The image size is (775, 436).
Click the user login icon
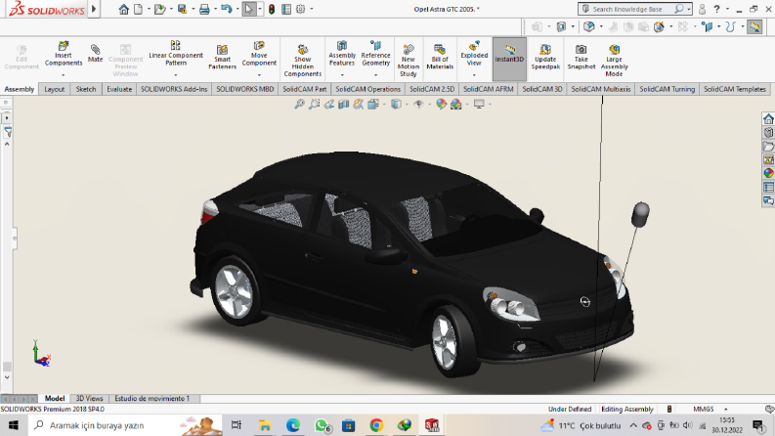702,9
